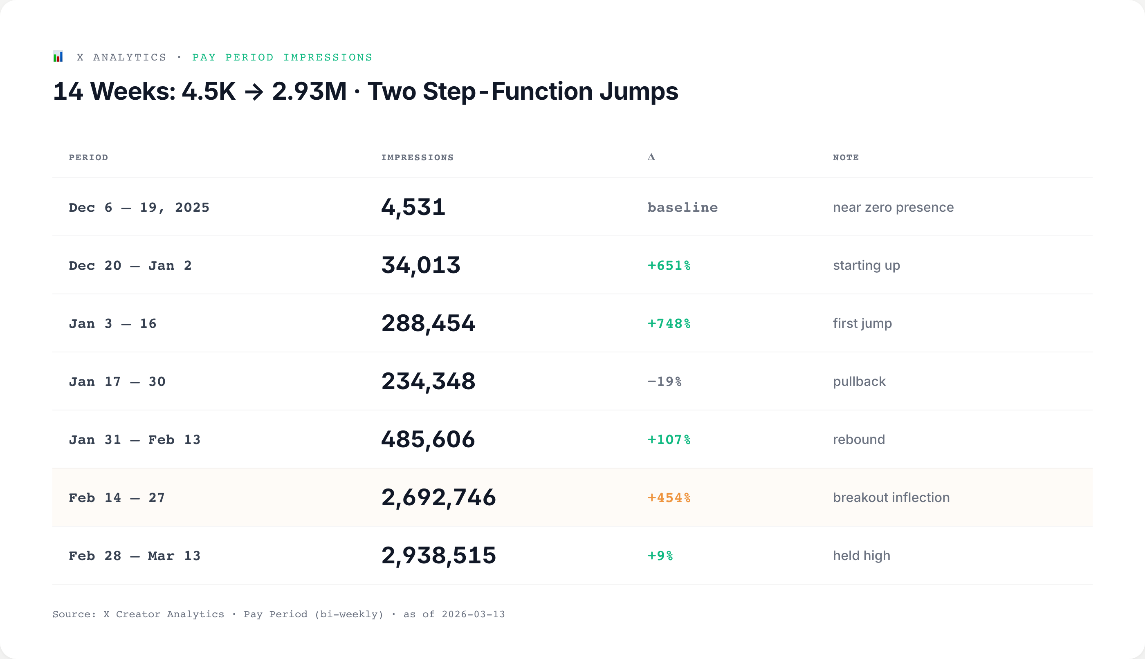
Task: Sort by the IMPRESSIONS column header
Action: (x=418, y=157)
